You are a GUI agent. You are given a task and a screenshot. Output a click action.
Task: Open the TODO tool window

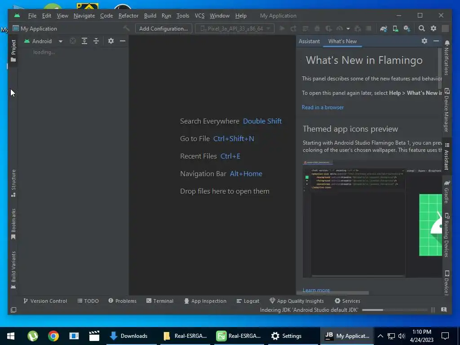88,301
